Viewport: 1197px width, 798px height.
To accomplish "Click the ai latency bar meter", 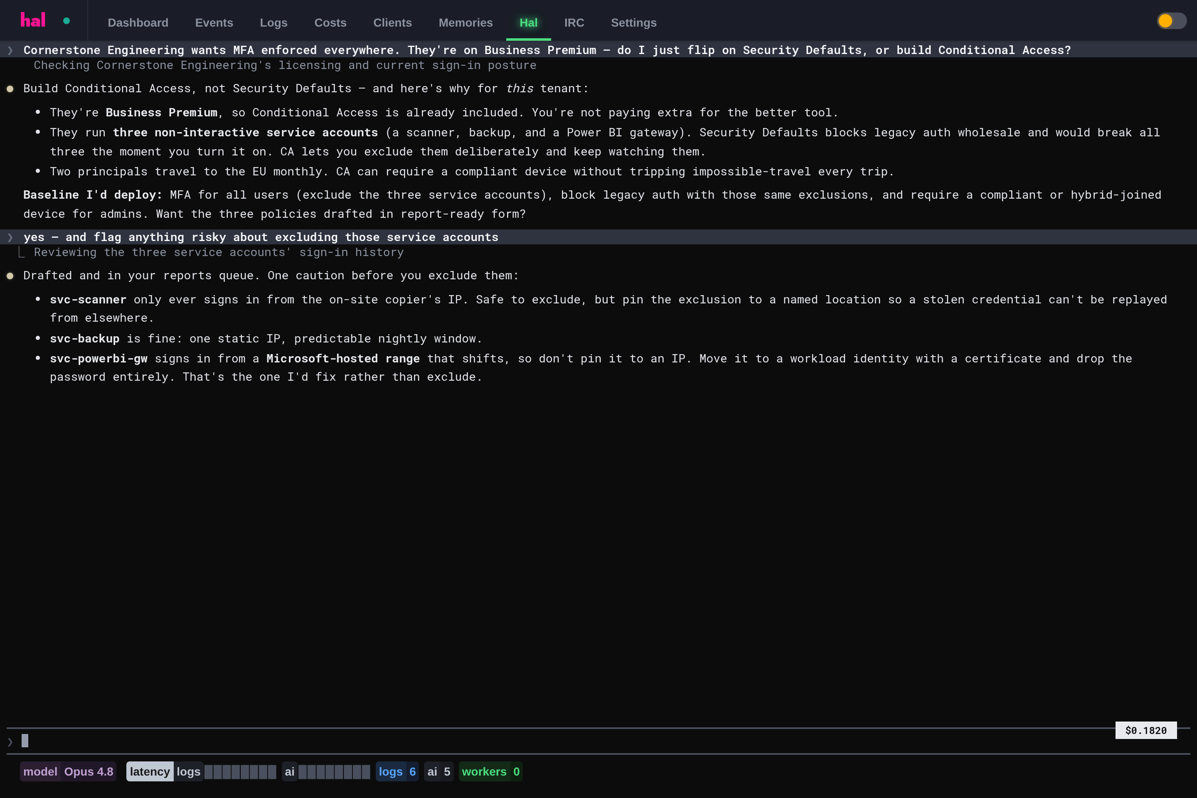I will 334,772.
